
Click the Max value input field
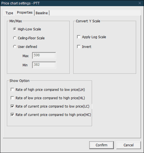tap(44, 56)
